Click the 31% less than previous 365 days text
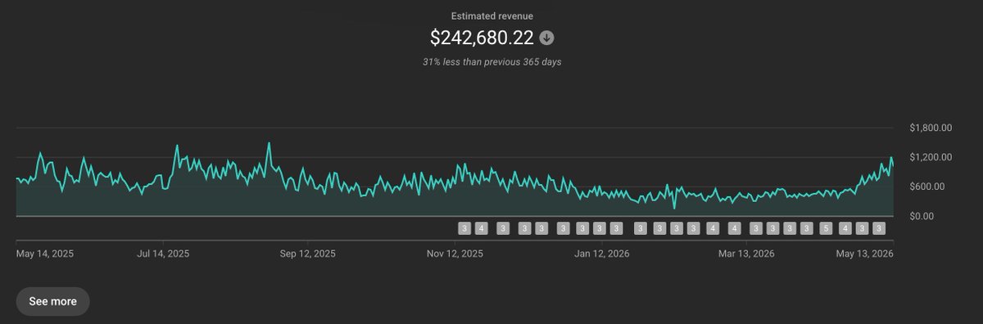The height and width of the screenshot is (324, 983). pyautogui.click(x=491, y=62)
